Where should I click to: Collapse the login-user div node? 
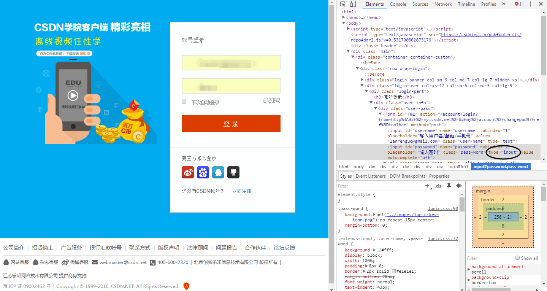tap(362, 86)
